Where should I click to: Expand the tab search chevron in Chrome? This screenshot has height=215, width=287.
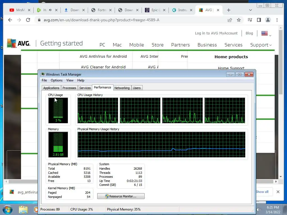coord(251,10)
